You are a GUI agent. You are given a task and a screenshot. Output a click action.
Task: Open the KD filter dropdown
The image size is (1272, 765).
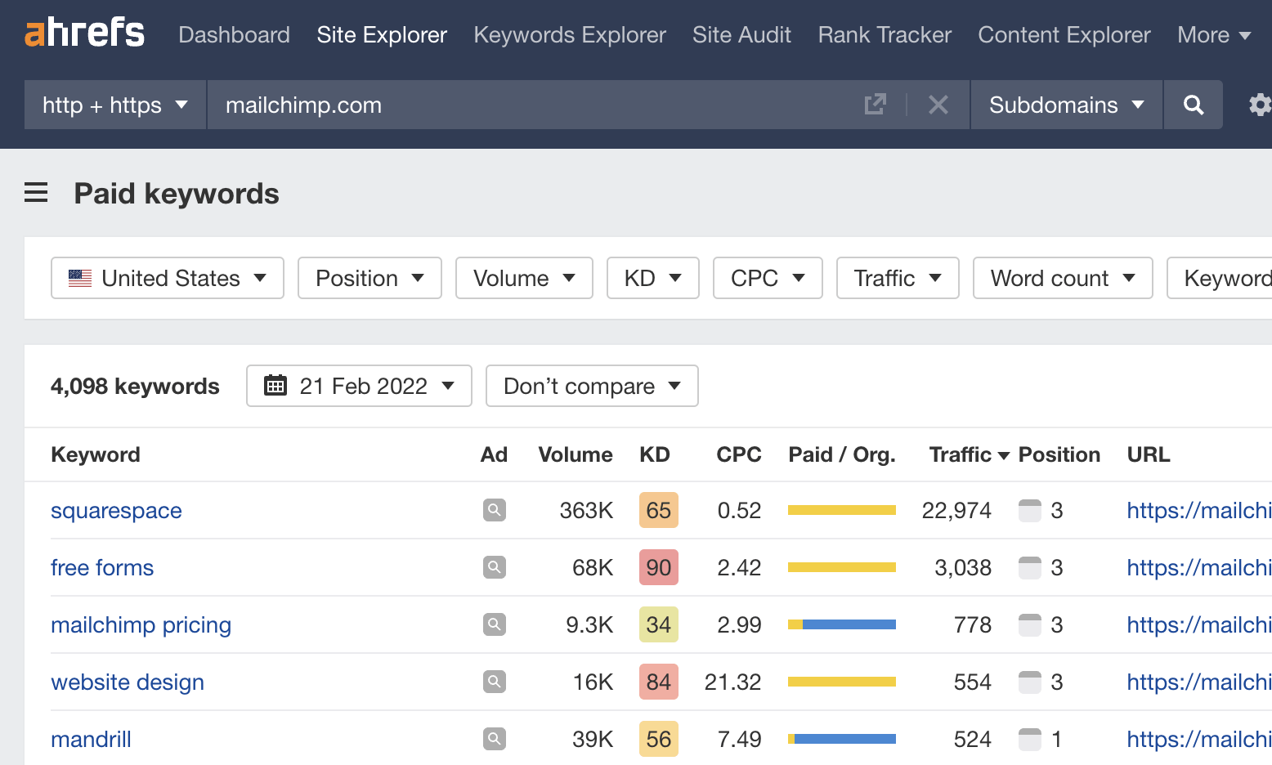tap(653, 278)
